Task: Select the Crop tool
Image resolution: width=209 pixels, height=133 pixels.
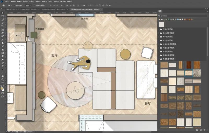Action: 3,26
